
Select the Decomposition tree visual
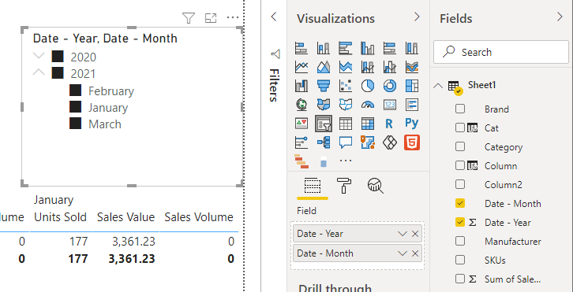pyautogui.click(x=324, y=142)
